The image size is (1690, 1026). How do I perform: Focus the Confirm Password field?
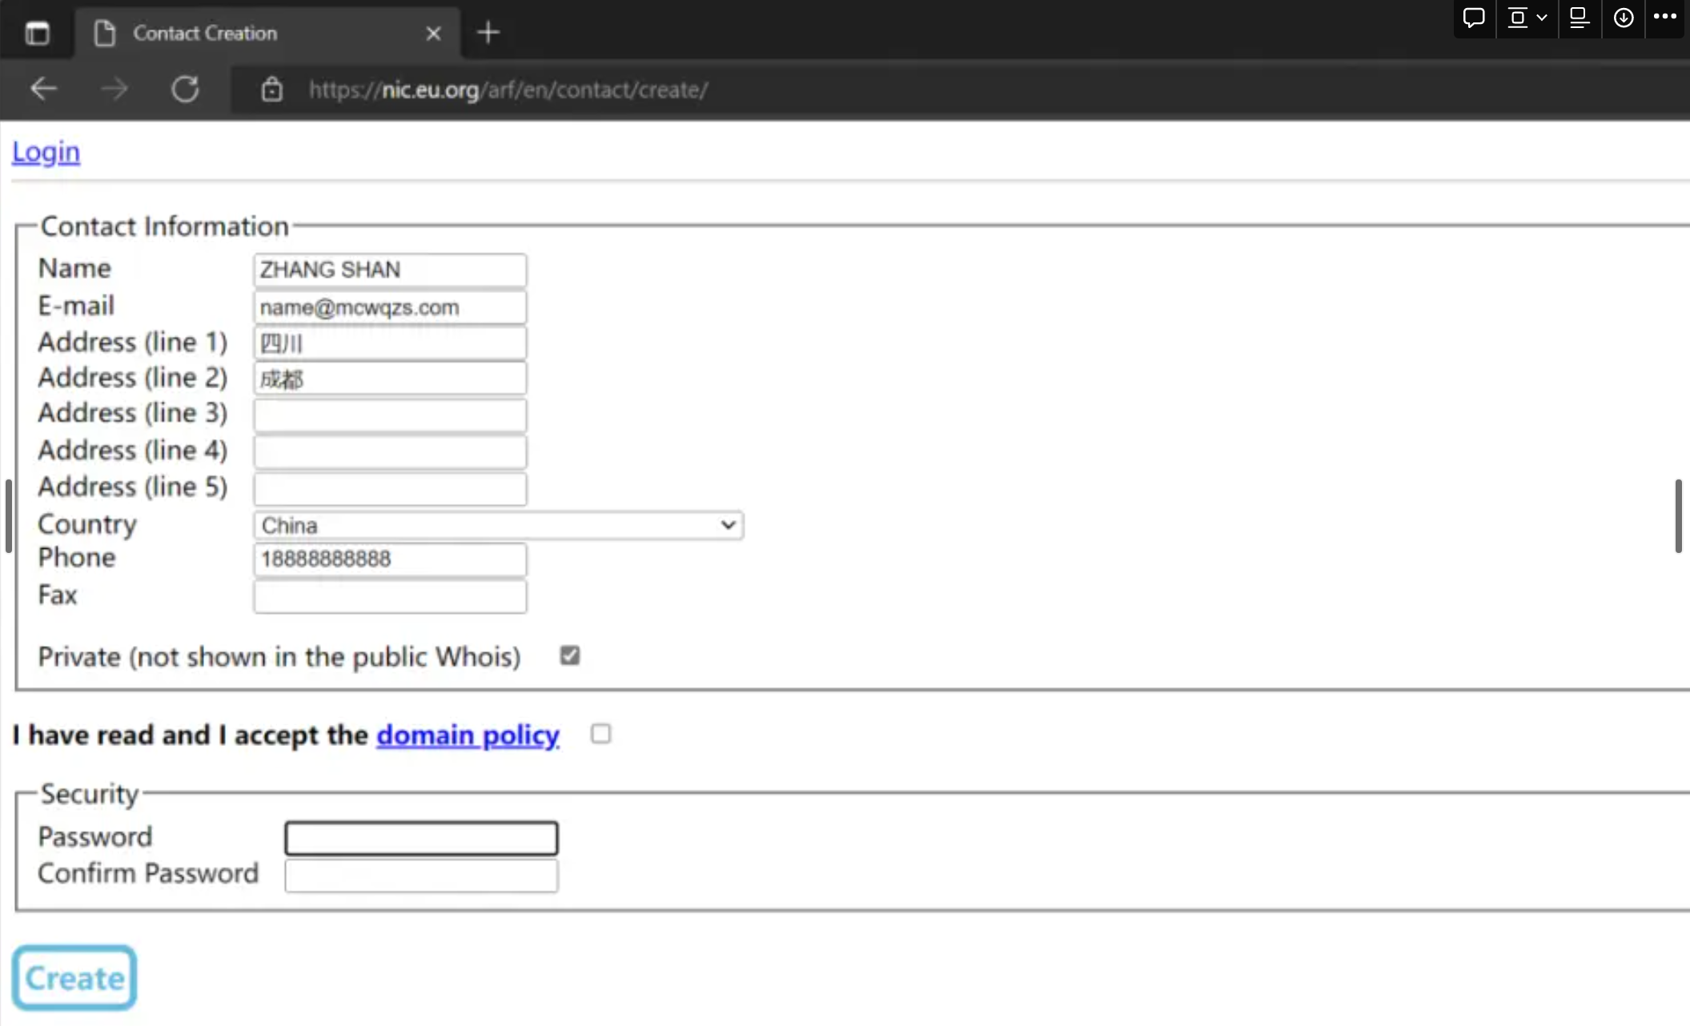pyautogui.click(x=421, y=875)
